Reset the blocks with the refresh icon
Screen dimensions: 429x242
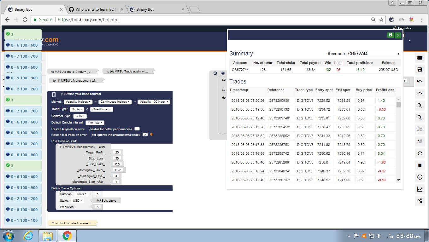coord(420,153)
